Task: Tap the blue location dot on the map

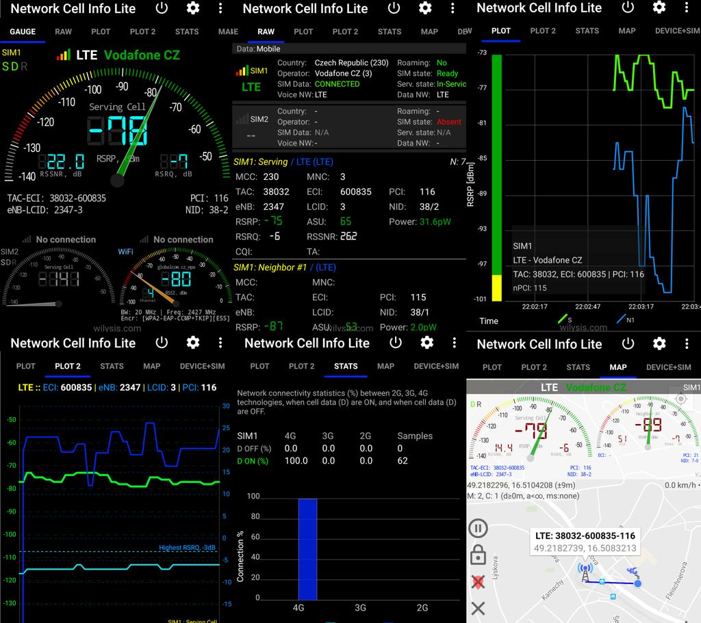Action: coord(637,583)
